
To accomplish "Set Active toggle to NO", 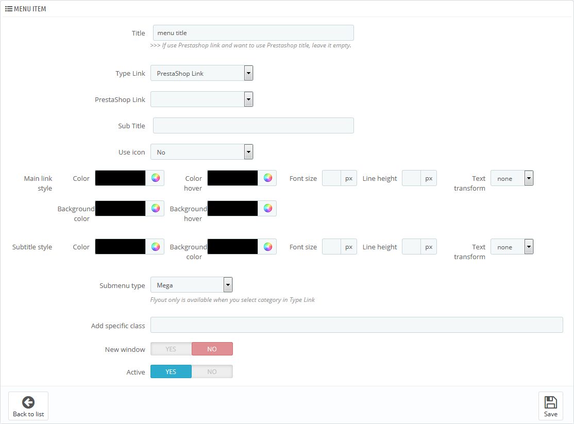I will tap(212, 371).
